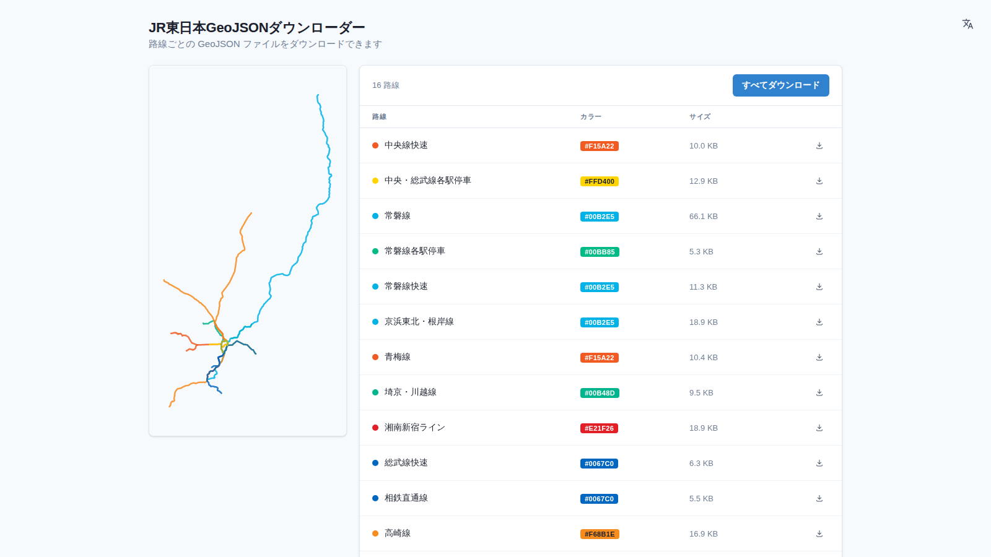Click the language translate icon

967,24
